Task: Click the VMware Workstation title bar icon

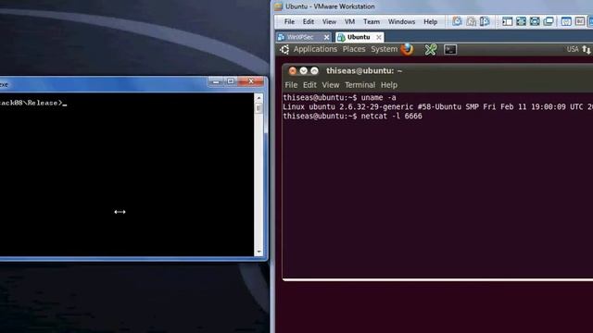Action: [x=279, y=6]
